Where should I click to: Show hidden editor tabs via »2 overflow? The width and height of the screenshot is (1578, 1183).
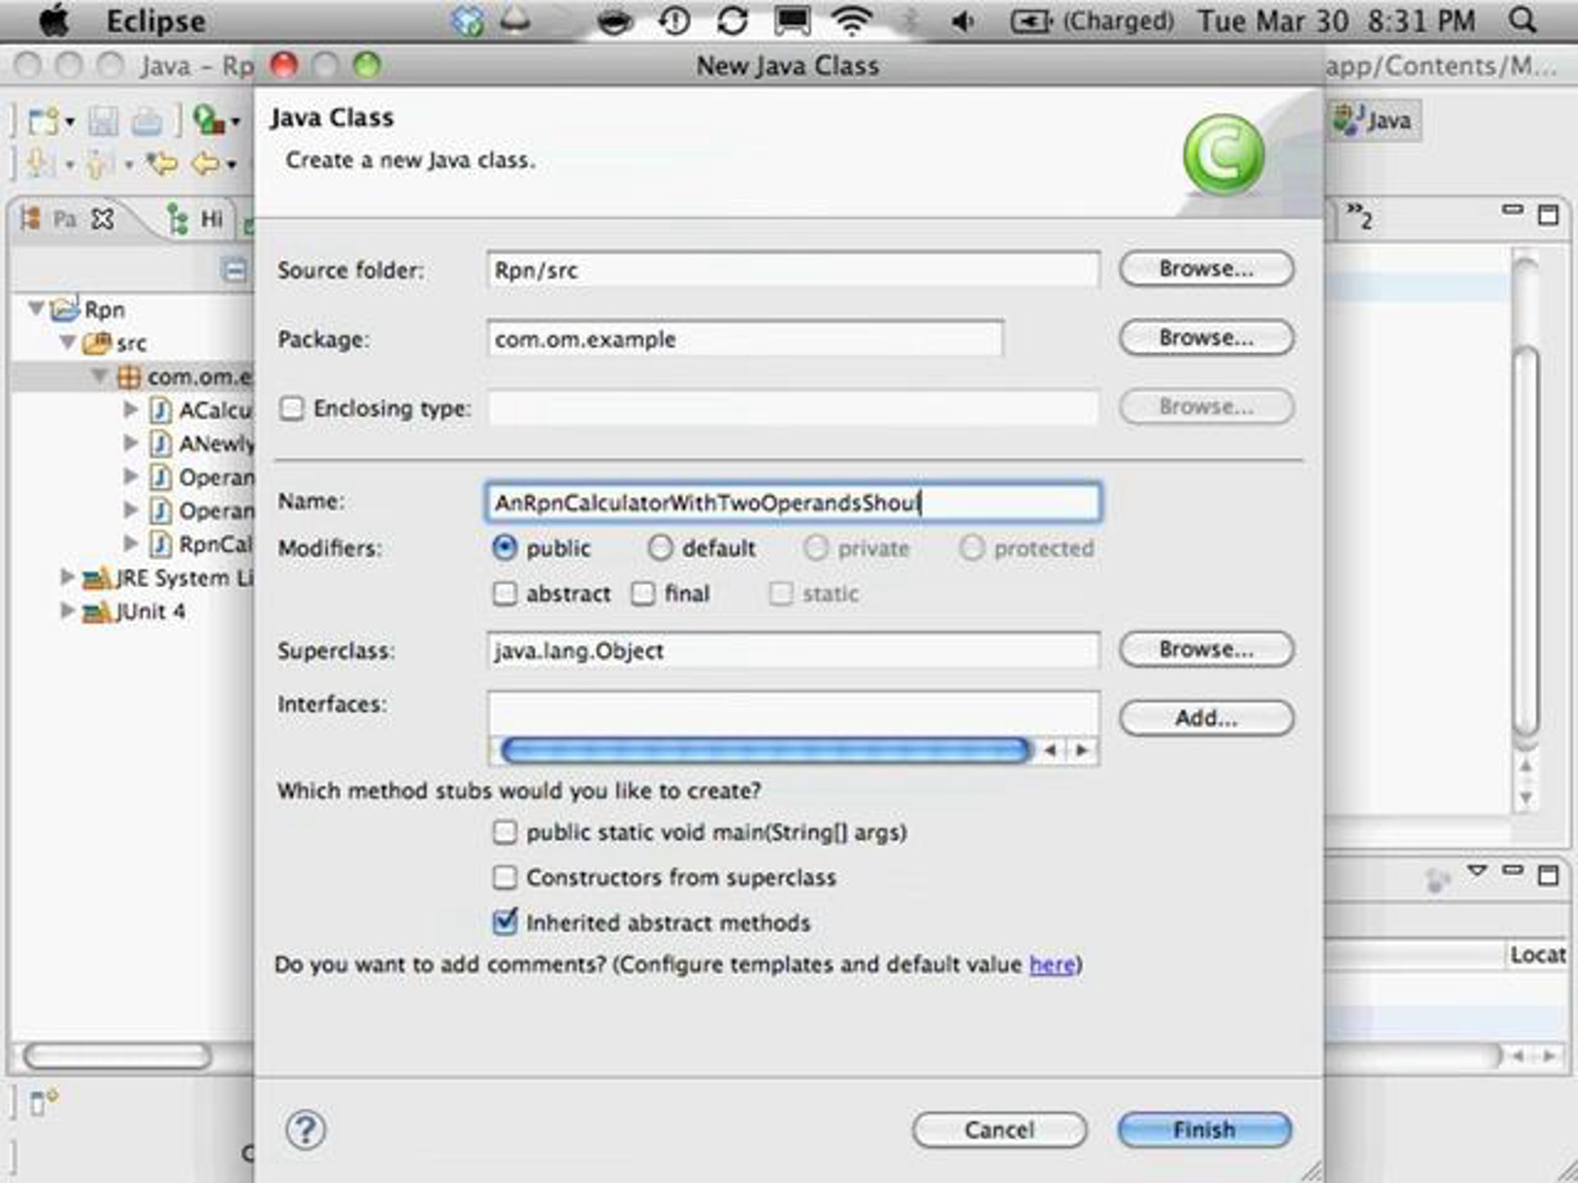click(x=1359, y=216)
